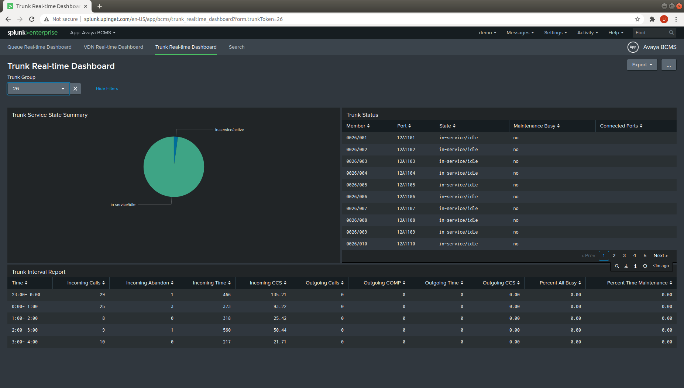Switch to Queue Real-time Dashboard tab

point(39,47)
